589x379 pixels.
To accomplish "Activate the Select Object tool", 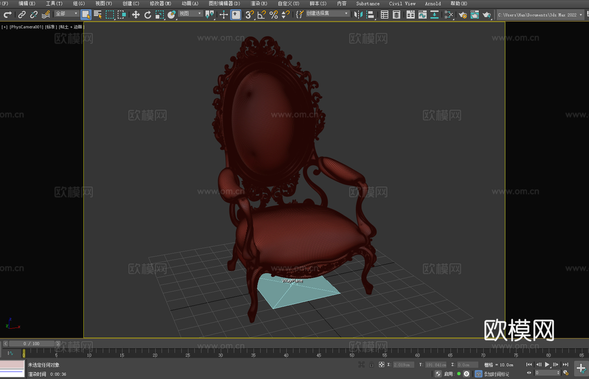I will point(86,15).
